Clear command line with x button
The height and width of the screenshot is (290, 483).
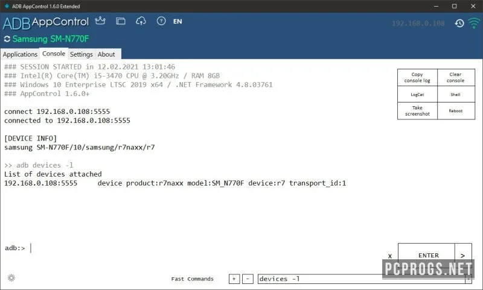tap(390, 256)
